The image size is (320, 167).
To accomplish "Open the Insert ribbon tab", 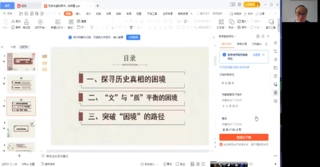I will tap(78, 14).
